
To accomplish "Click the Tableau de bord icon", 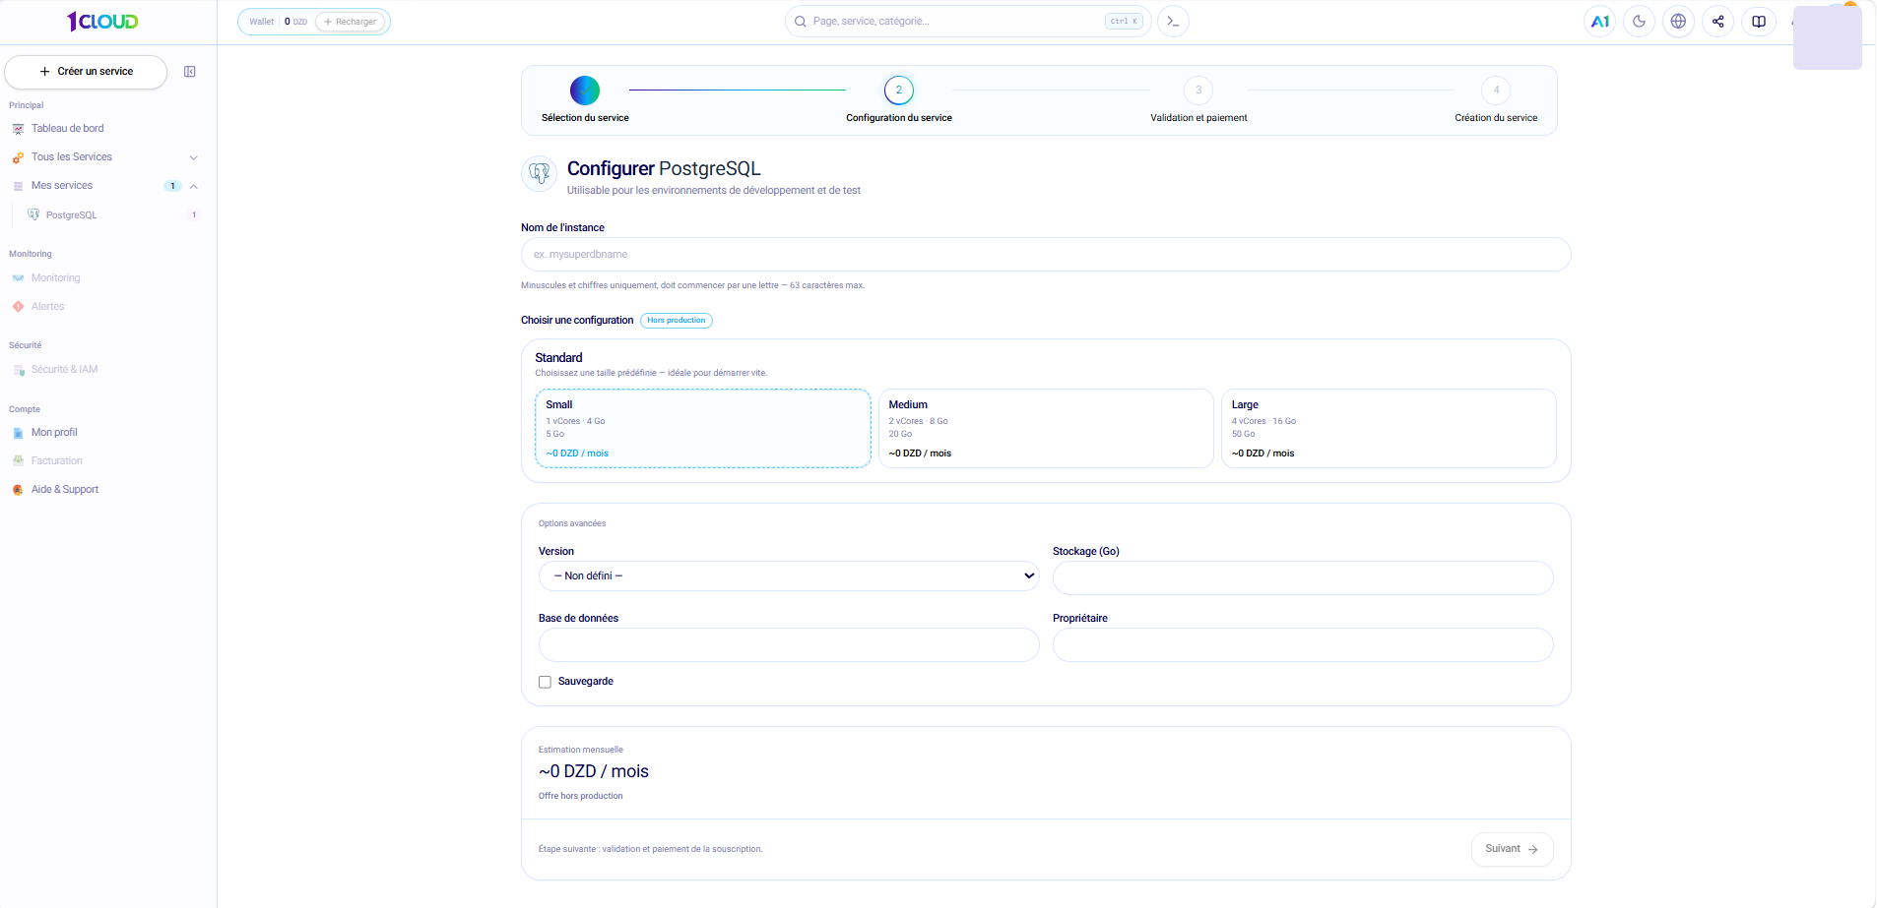I will pyautogui.click(x=18, y=129).
